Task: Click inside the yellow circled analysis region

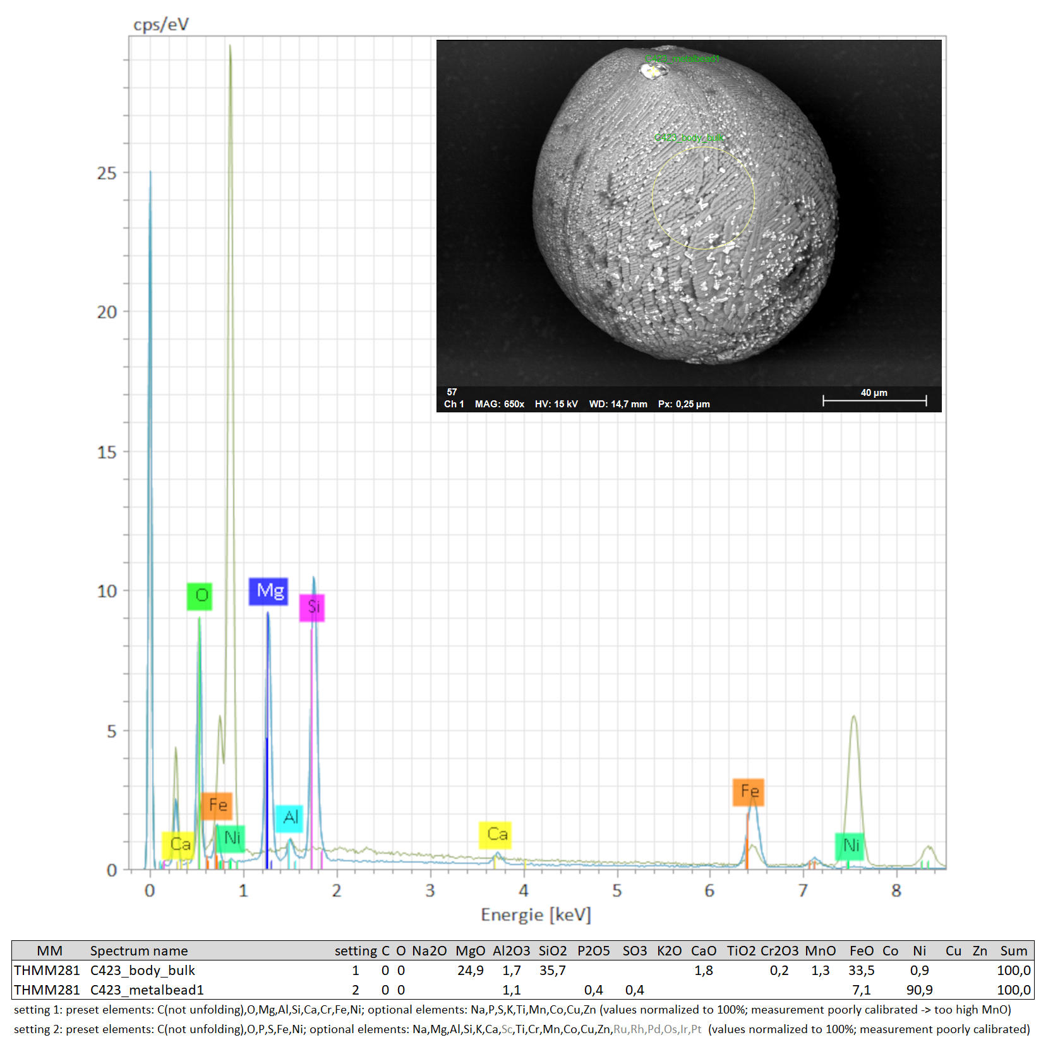Action: (x=703, y=198)
